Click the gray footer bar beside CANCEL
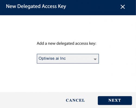The image size is (136, 108). coord(32,100)
